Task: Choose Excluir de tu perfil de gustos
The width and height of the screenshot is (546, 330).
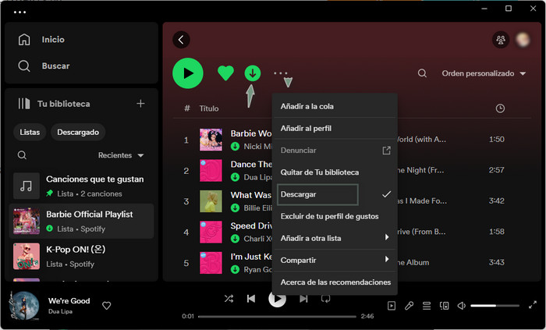Action: [335, 216]
